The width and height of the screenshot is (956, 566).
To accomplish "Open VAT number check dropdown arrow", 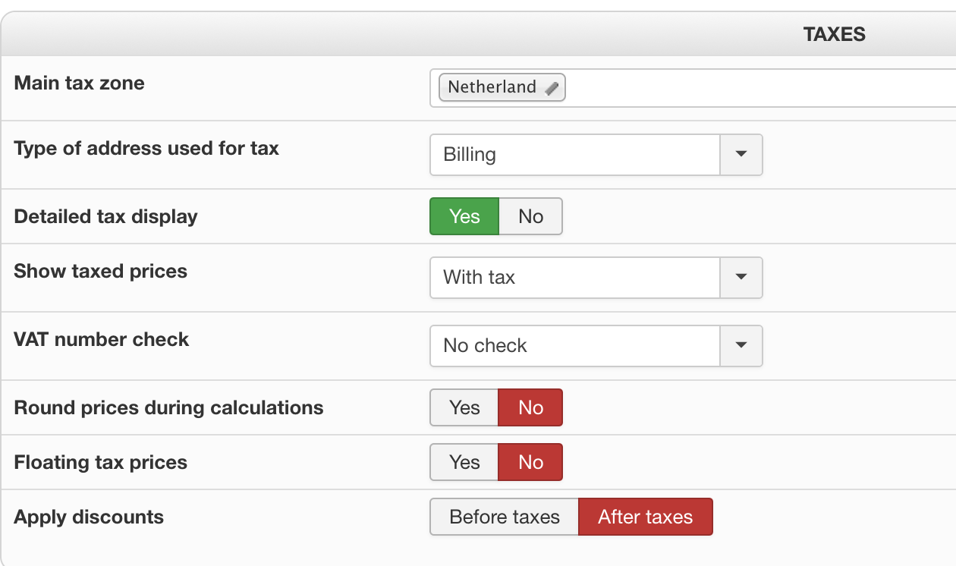I will click(x=741, y=346).
